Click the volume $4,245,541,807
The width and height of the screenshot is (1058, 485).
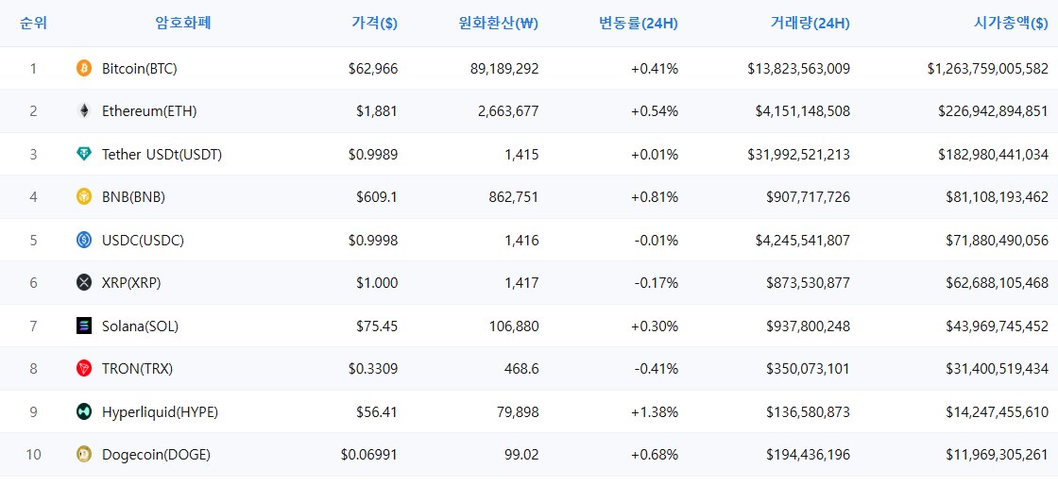pyautogui.click(x=803, y=240)
